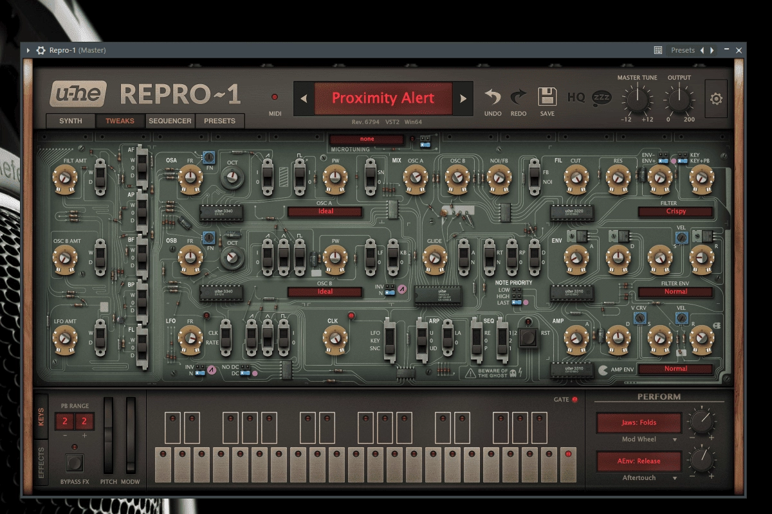Viewport: 772px width, 514px height.
Task: Toggle the LFO CLK/RATE switch
Action: tap(225, 337)
